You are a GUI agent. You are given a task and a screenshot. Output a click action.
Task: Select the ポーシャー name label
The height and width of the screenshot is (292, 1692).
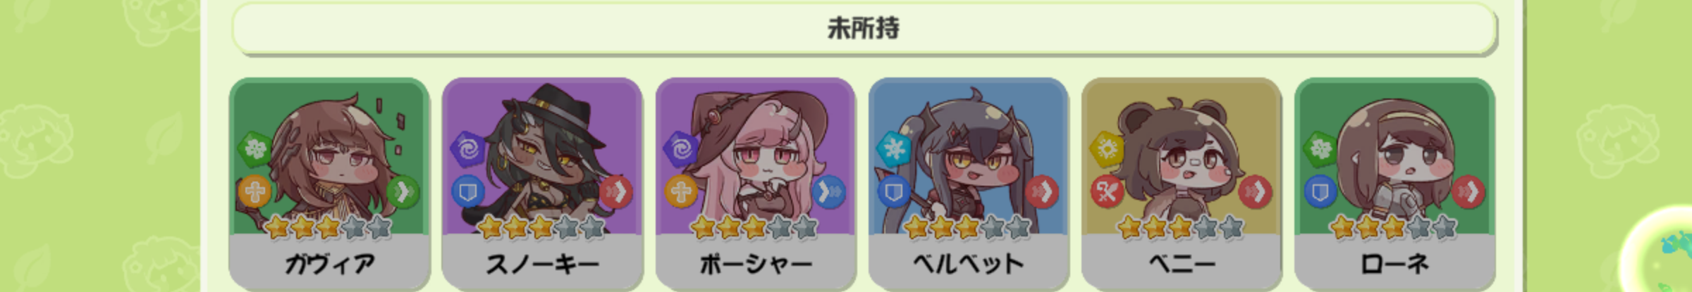click(755, 264)
